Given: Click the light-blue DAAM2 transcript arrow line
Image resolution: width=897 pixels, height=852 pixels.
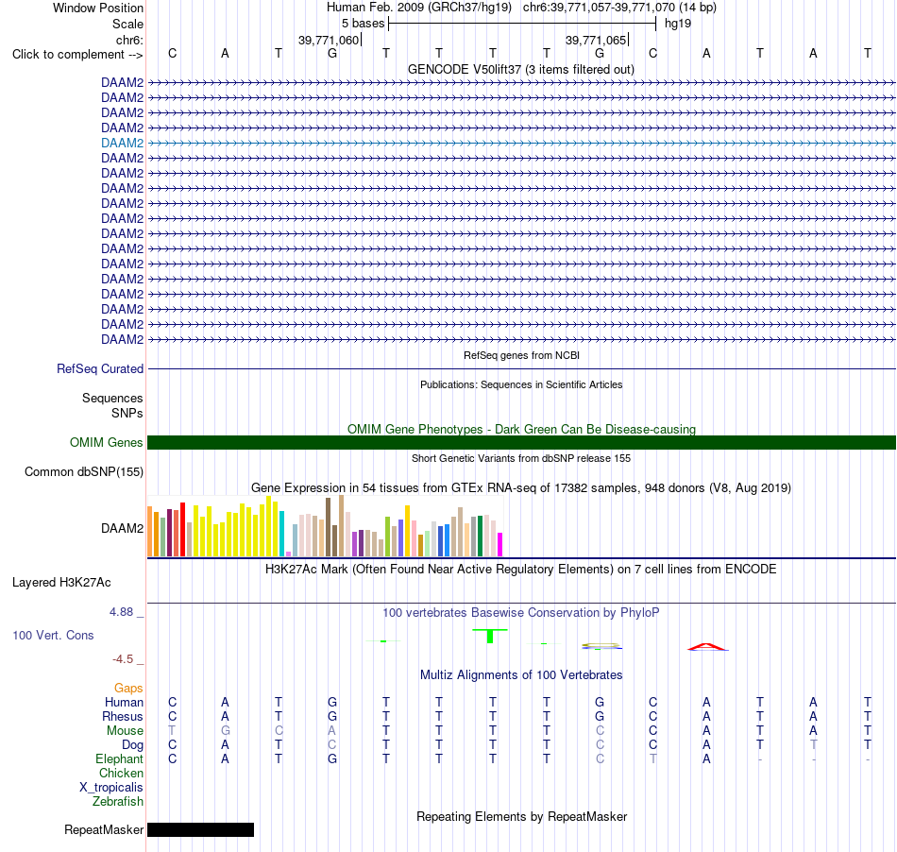Looking at the screenshot, I should (522, 143).
